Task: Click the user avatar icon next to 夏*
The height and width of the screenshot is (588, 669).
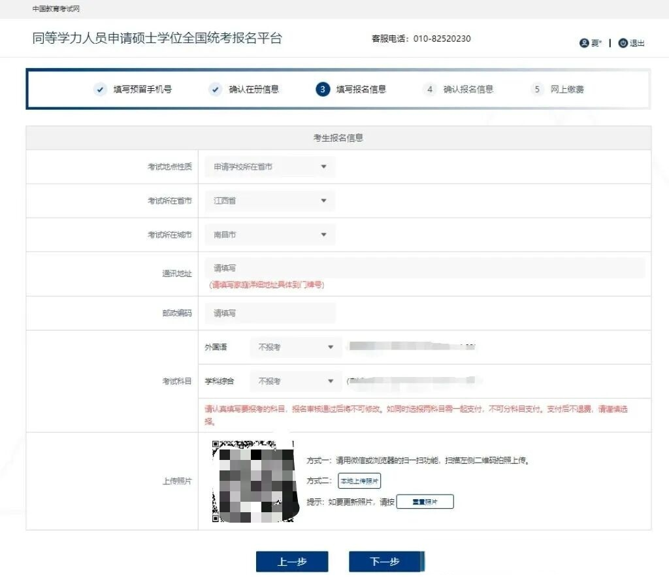Action: click(585, 42)
